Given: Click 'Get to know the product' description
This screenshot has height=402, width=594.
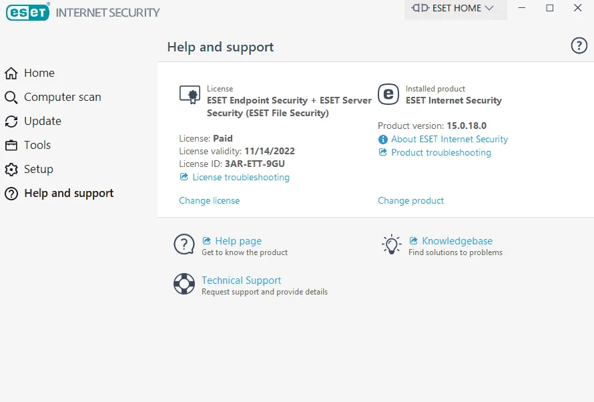Looking at the screenshot, I should click(244, 252).
